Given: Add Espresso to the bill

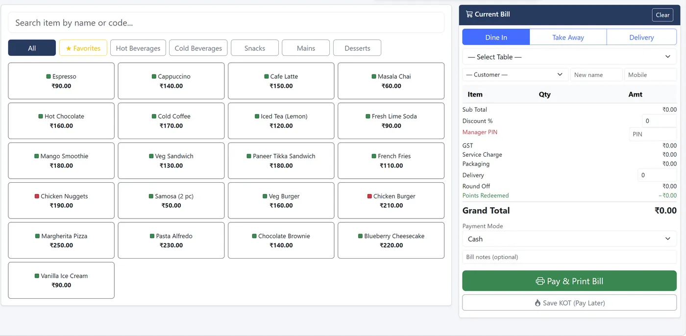Looking at the screenshot, I should click(61, 81).
